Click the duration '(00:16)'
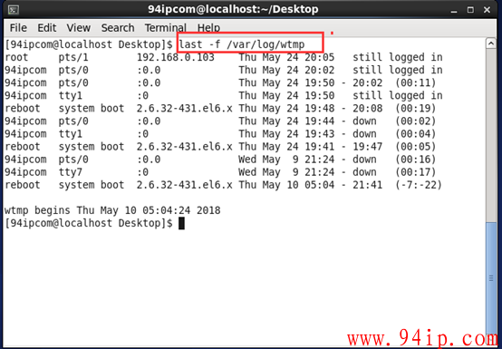Screen dimensions: 502x349 [416, 160]
